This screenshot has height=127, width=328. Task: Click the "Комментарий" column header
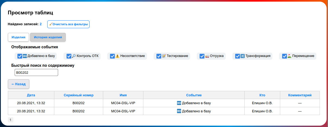(x=300, y=95)
